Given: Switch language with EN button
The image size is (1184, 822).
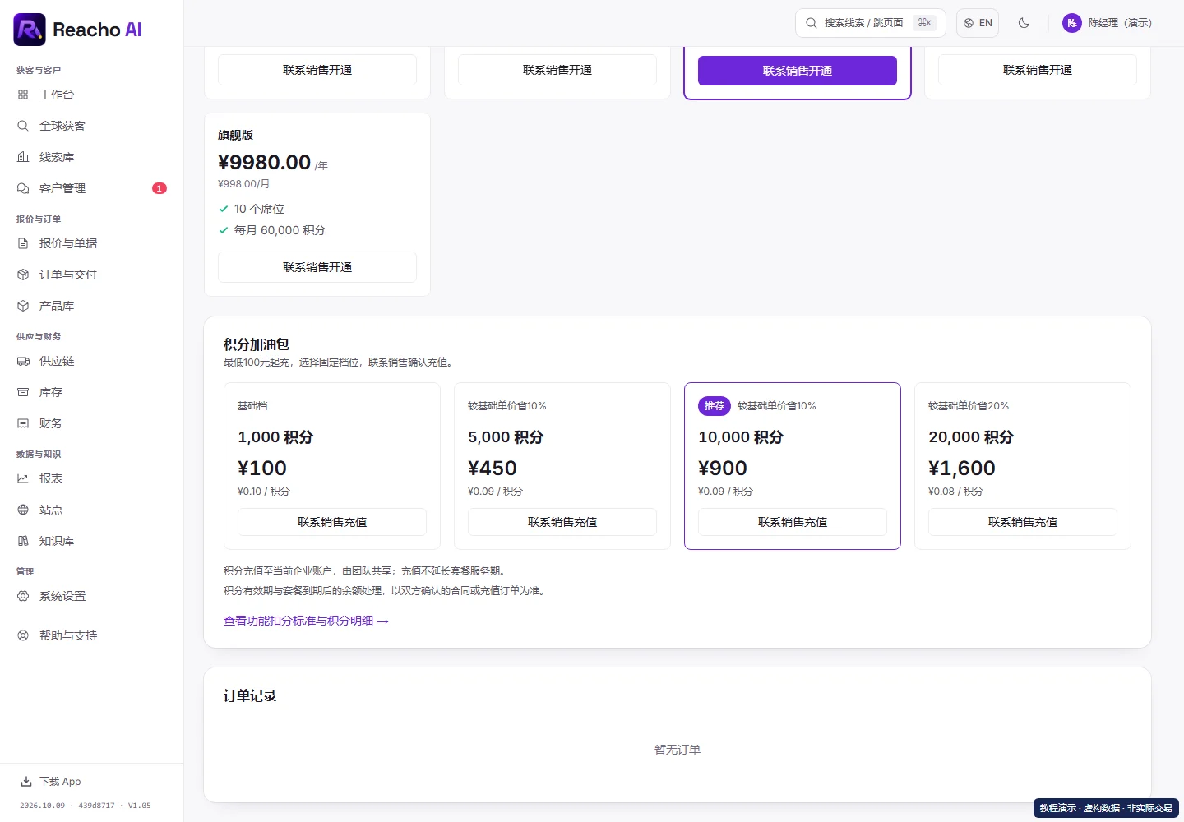Looking at the screenshot, I should [x=978, y=23].
